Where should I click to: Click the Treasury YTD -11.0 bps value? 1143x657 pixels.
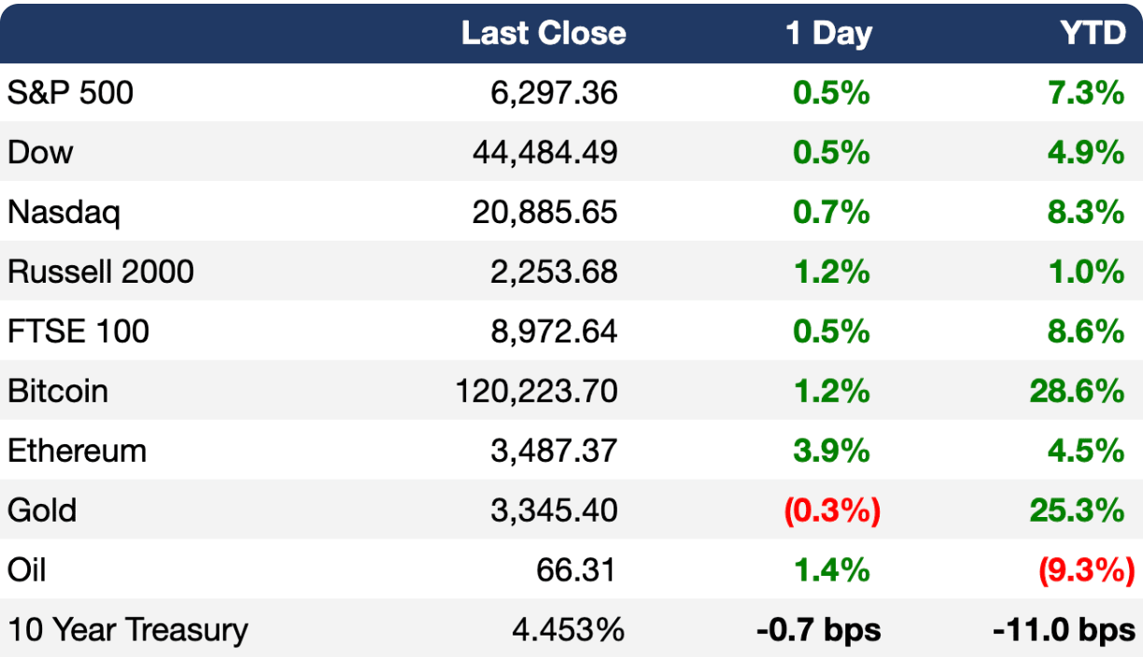coord(1065,630)
